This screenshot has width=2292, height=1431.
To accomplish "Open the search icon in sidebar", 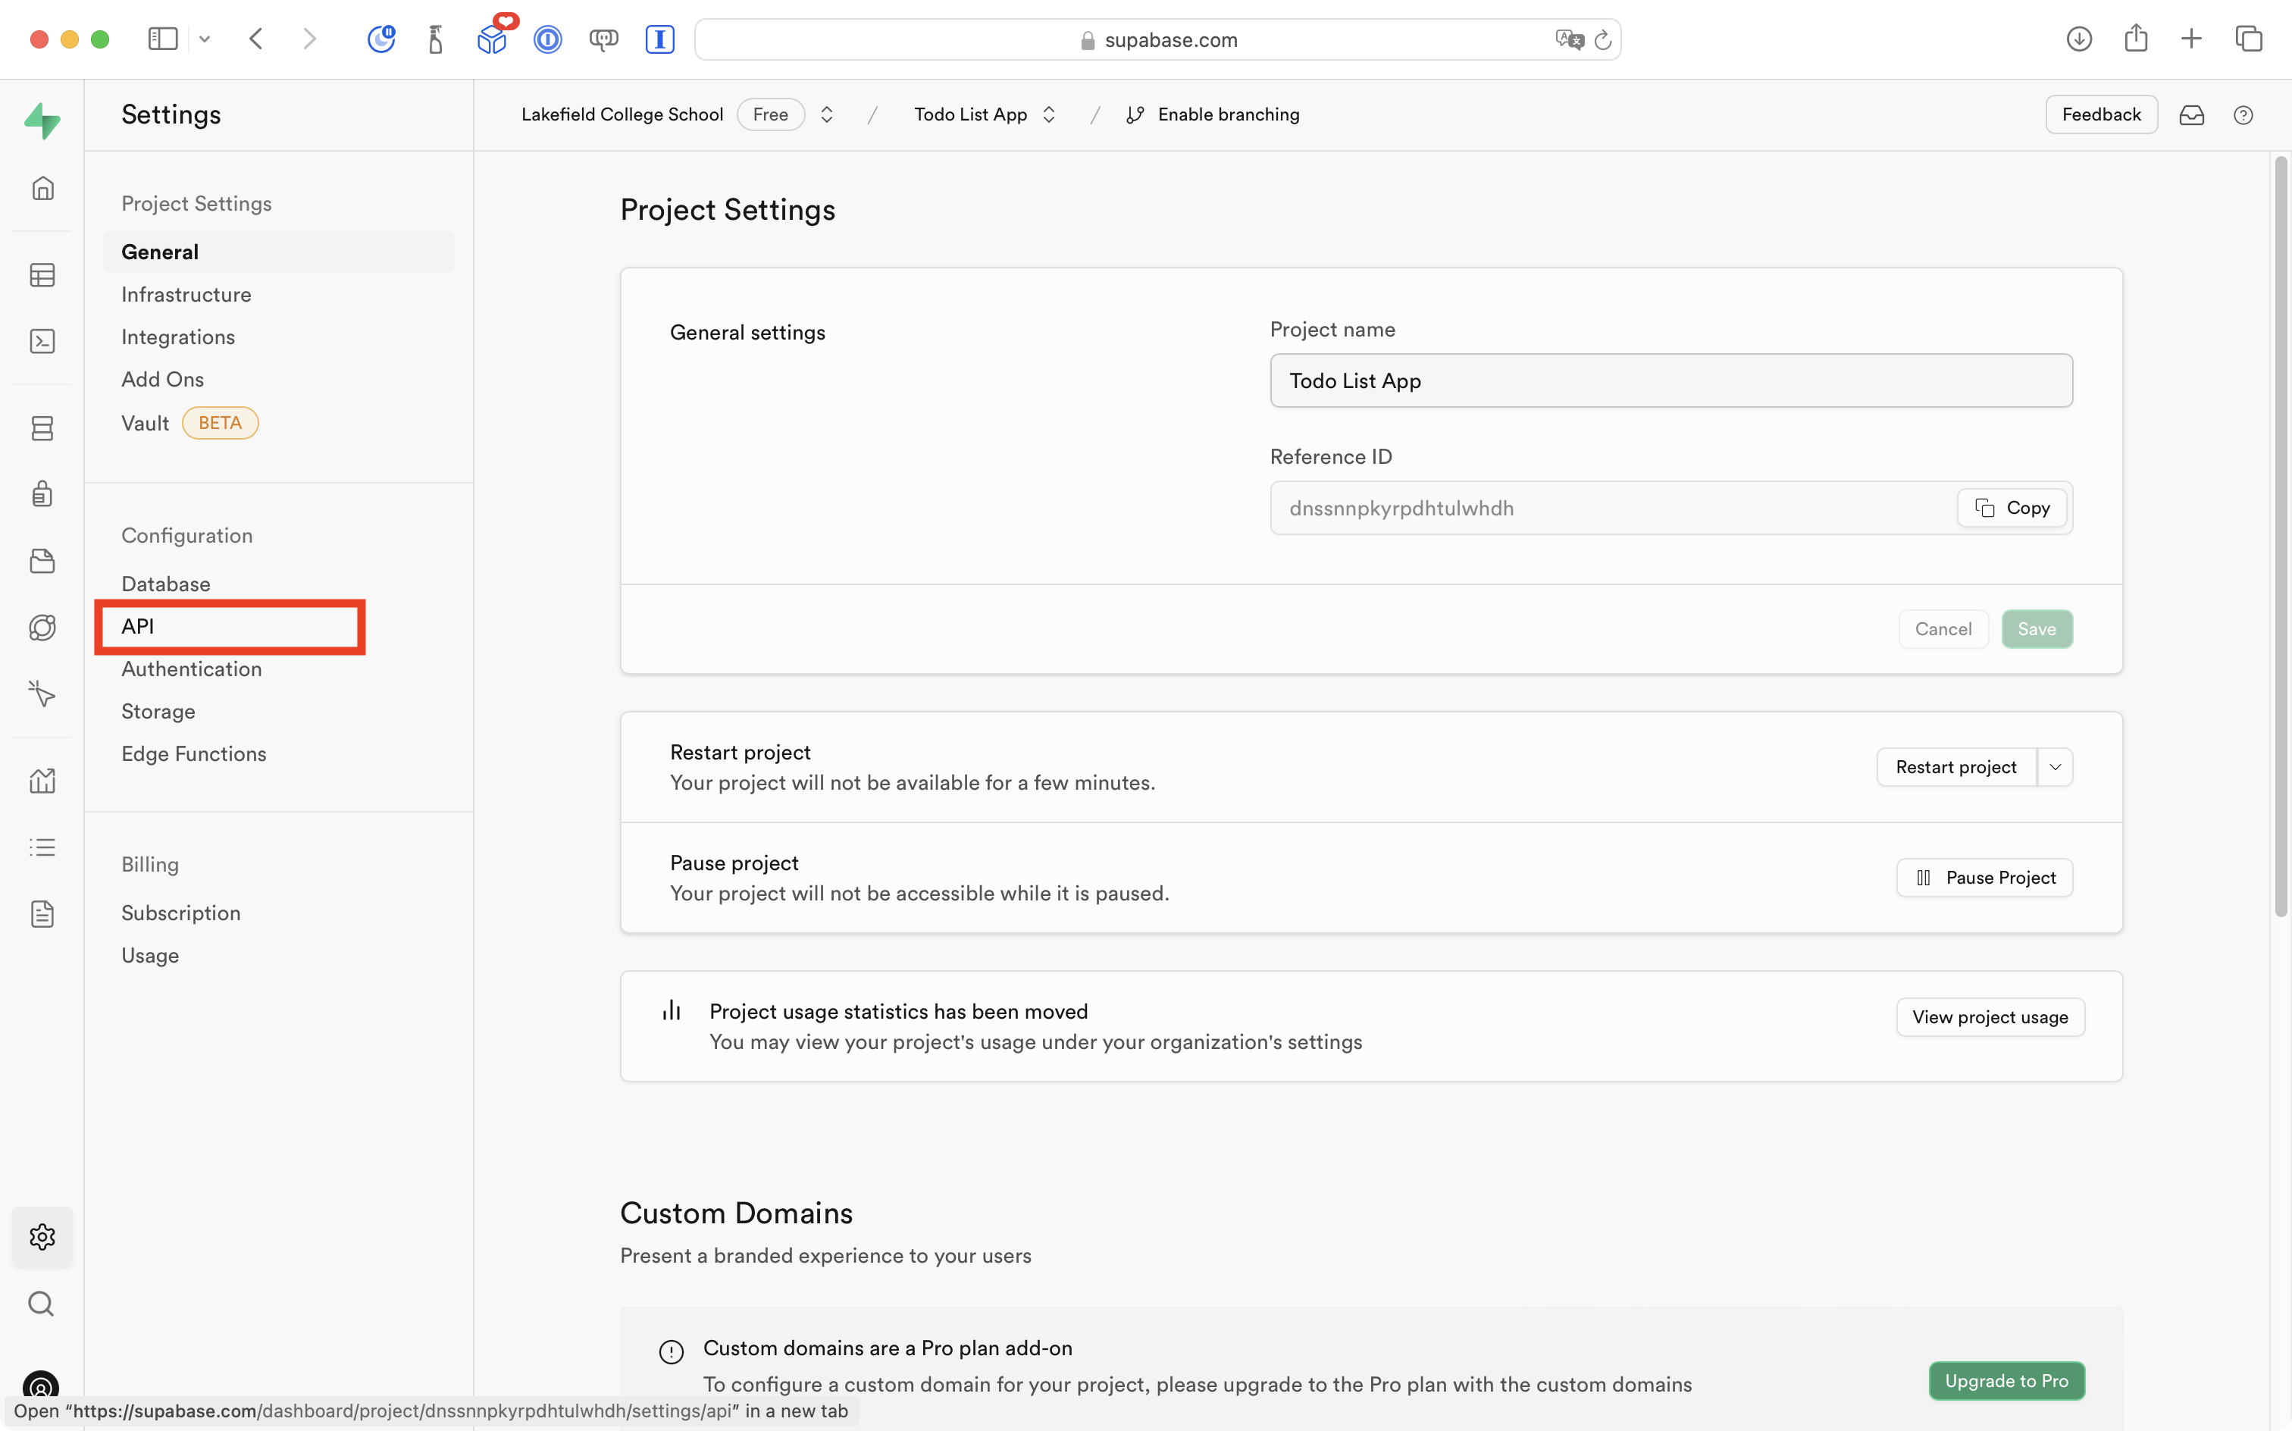I will point(42,1304).
